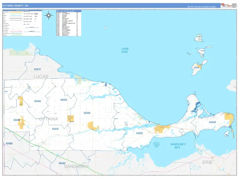
Task: Click the ROCKY RIDGE row in index
Action: pos(67,33)
